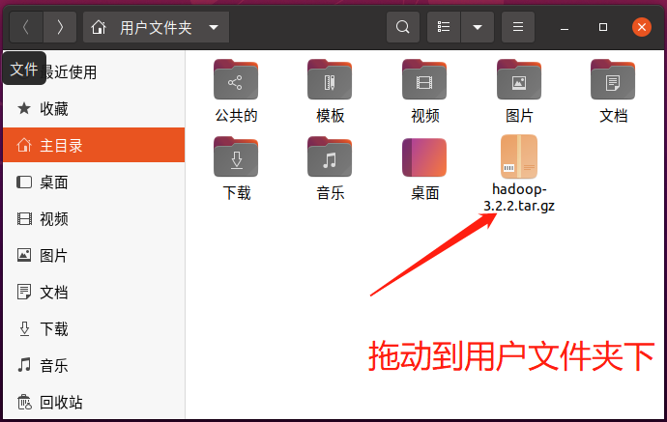
Task: Go back with the left arrow button
Action: pos(26,28)
